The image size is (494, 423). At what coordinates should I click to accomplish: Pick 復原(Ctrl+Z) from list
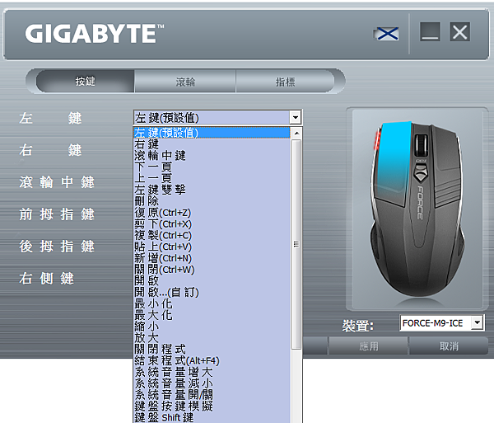[x=212, y=213]
